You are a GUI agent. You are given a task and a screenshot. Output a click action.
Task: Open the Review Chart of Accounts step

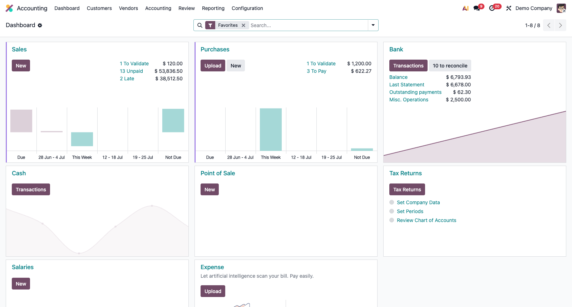(x=426, y=220)
